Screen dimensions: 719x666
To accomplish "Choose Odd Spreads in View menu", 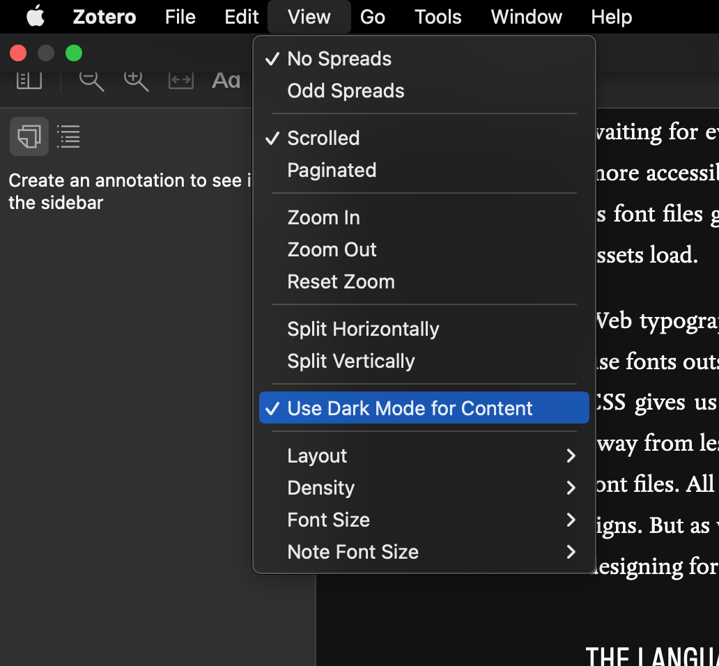I will 346,91.
